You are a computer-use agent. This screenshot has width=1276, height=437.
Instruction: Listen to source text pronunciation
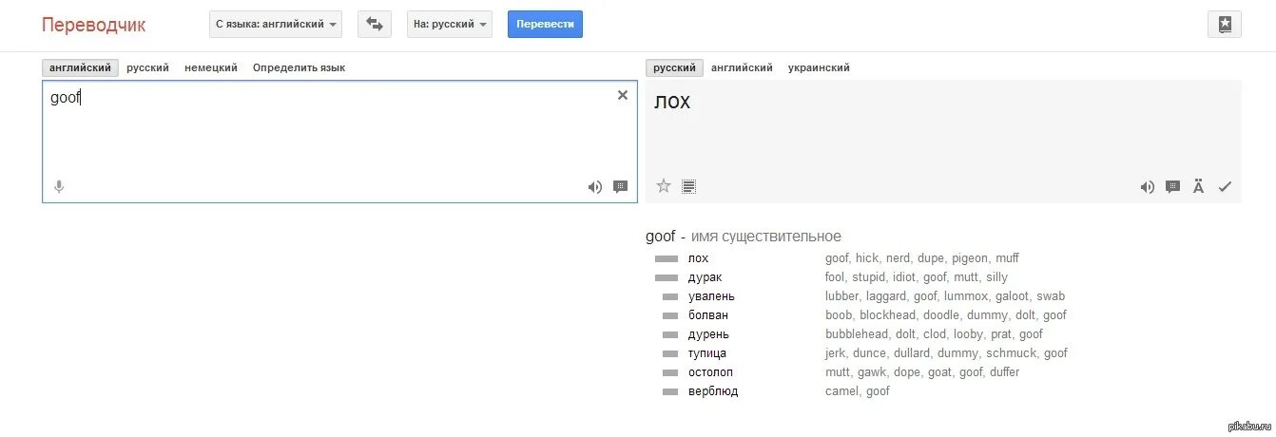coord(595,187)
